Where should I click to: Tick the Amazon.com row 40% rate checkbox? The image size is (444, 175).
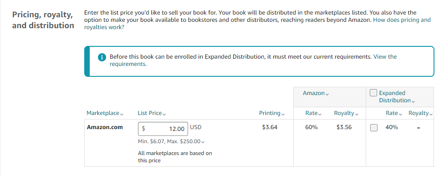pyautogui.click(x=374, y=128)
